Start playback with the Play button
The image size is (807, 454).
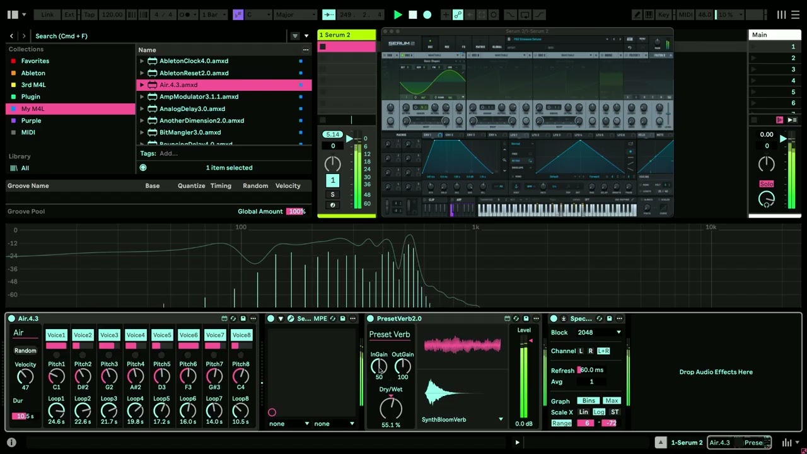(x=398, y=15)
